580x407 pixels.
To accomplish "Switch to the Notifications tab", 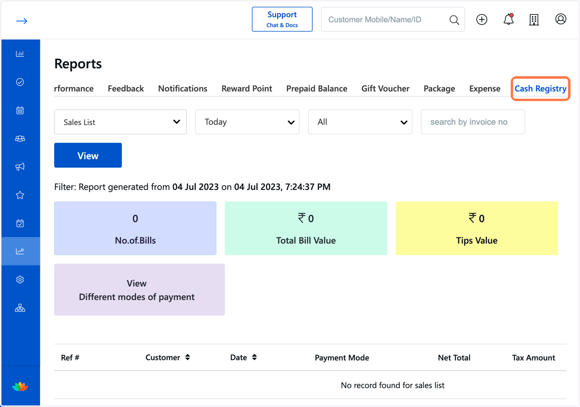I will 183,88.
